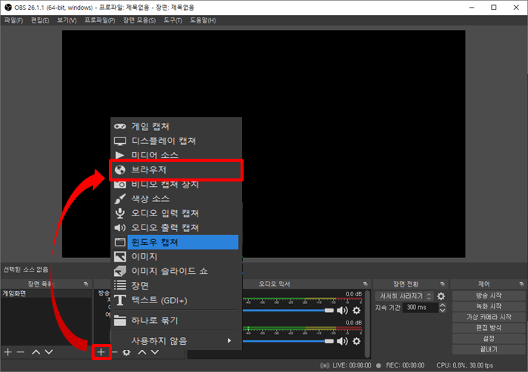Click the brush icon of 색상 소스

tap(120, 199)
